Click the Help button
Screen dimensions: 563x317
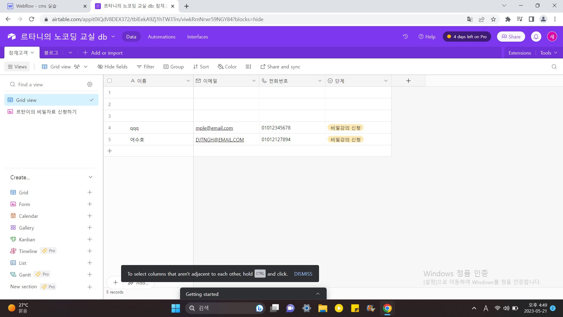click(x=427, y=37)
